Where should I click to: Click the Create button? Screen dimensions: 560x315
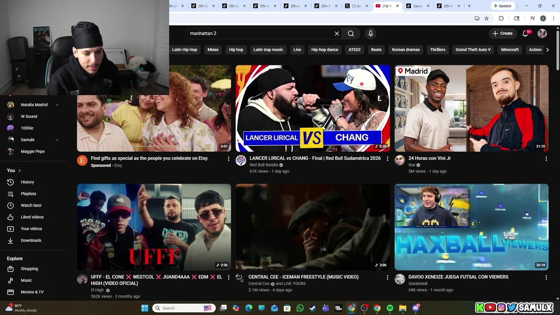pyautogui.click(x=502, y=34)
